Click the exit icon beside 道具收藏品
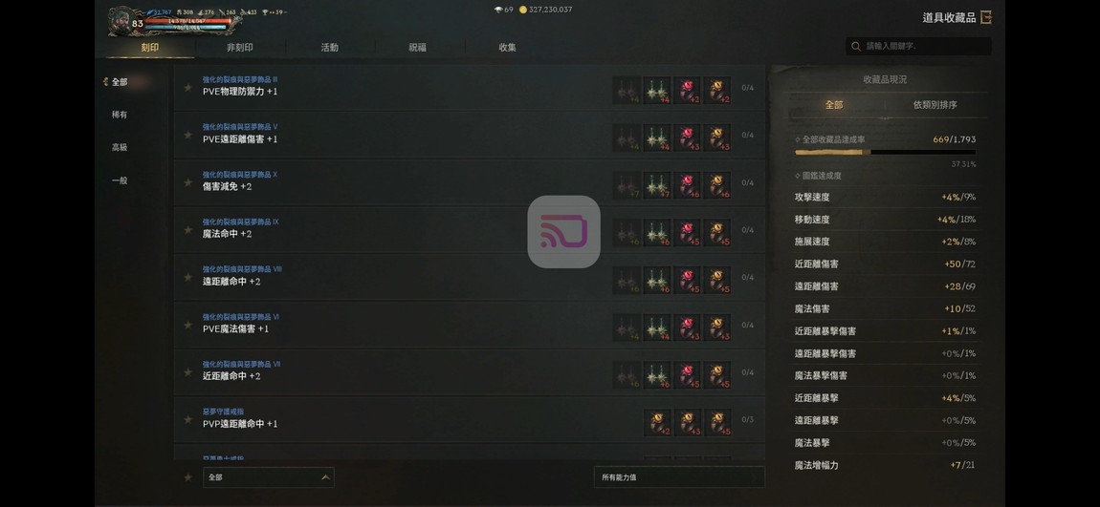Screen dimensions: 1100x507 986,17
